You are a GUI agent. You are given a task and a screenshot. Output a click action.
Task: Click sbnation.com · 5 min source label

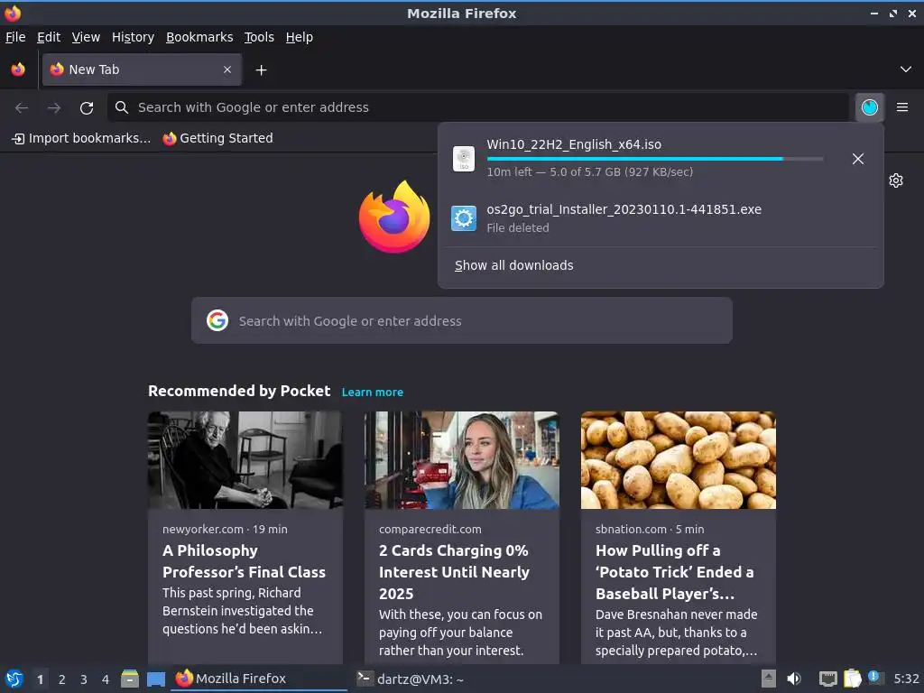coord(650,529)
